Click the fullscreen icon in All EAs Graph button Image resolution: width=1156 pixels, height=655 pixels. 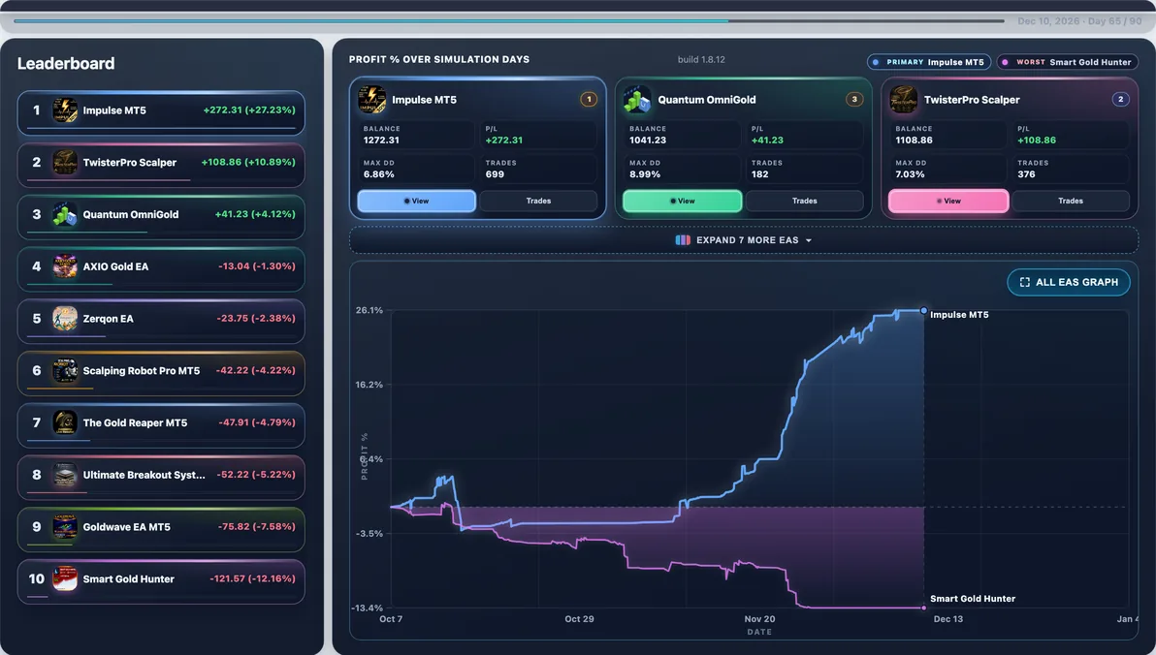coord(1025,282)
